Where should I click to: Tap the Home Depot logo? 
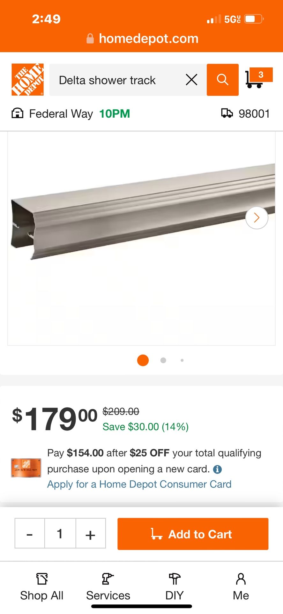click(x=27, y=80)
